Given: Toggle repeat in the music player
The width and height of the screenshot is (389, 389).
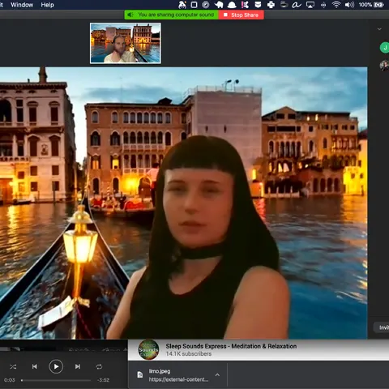Looking at the screenshot, I should (x=99, y=366).
